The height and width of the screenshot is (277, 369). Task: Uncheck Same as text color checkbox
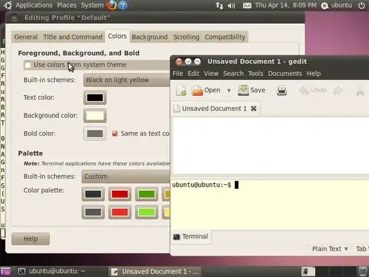point(115,133)
